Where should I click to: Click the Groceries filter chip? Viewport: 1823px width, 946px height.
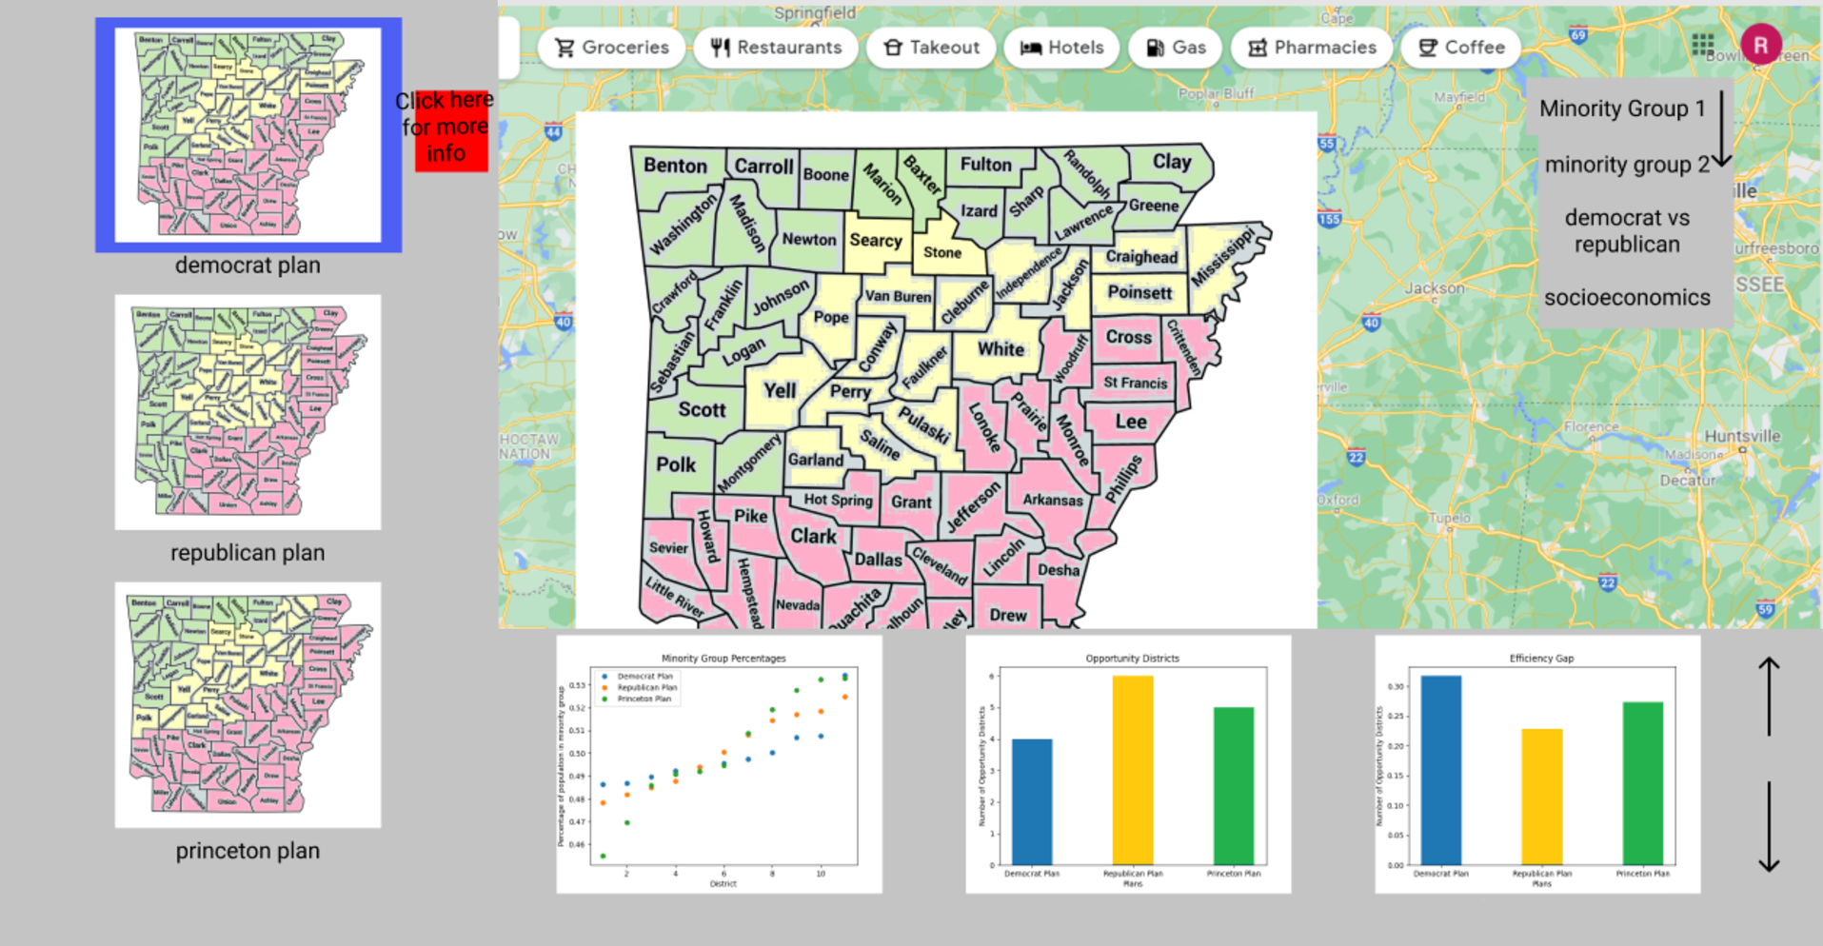tap(611, 48)
